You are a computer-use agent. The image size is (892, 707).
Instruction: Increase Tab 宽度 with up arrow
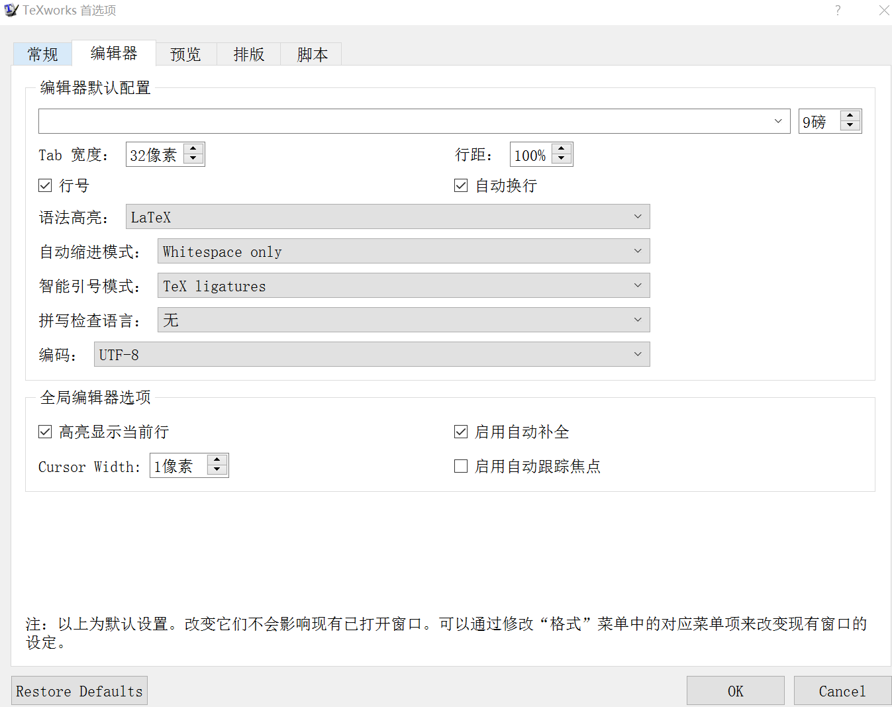193,149
